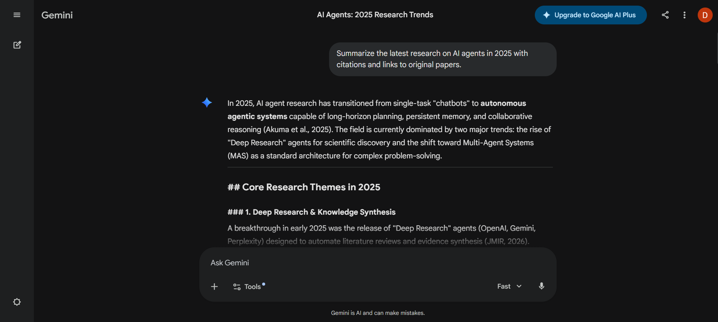Viewport: 718px width, 322px height.
Task: Click Upgrade to Google AI Plus button
Action: point(590,15)
